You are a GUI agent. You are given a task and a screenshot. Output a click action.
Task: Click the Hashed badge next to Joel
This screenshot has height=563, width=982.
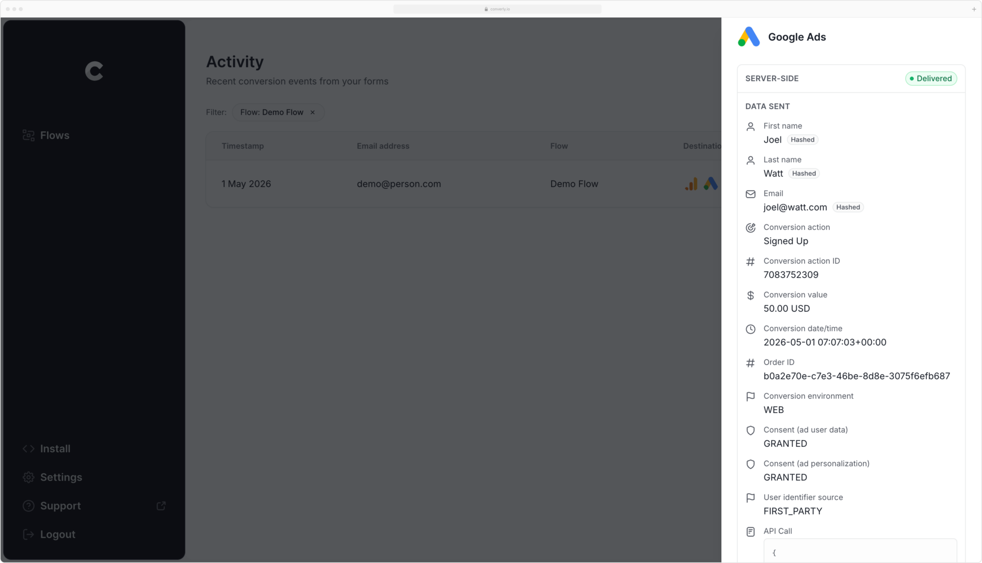pos(802,140)
